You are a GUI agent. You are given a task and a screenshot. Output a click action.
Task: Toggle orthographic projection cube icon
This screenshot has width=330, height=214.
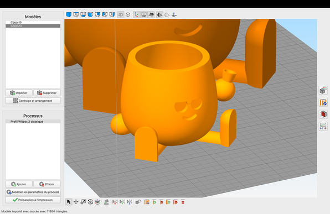coord(128,15)
